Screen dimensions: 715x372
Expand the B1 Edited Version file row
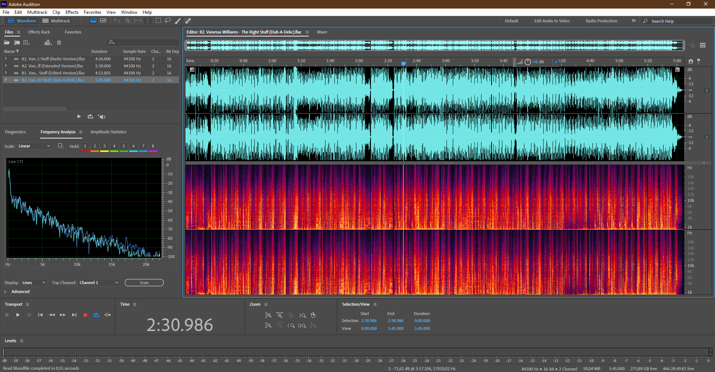tap(6, 73)
